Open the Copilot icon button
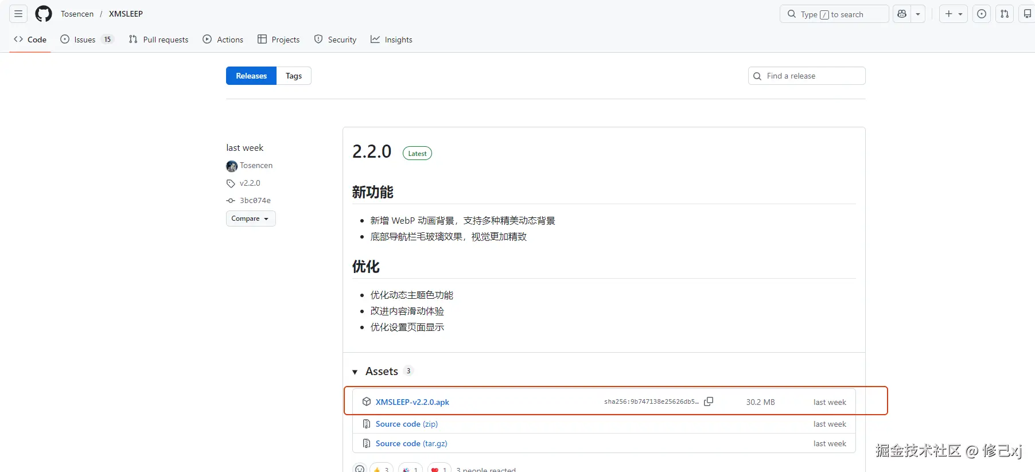This screenshot has width=1035, height=472. coord(902,14)
